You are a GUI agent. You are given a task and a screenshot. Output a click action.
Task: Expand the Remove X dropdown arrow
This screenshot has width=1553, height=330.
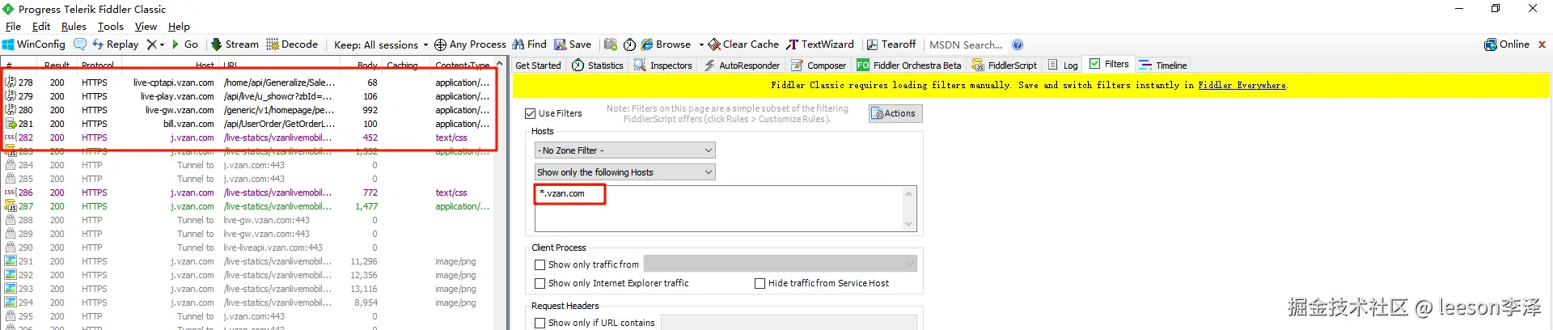pyautogui.click(x=162, y=45)
